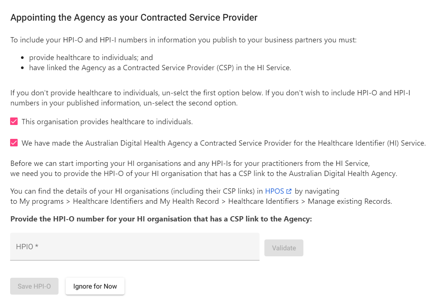Click the 'This organisation provides healthcare' label text
435x301 pixels.
click(107, 122)
